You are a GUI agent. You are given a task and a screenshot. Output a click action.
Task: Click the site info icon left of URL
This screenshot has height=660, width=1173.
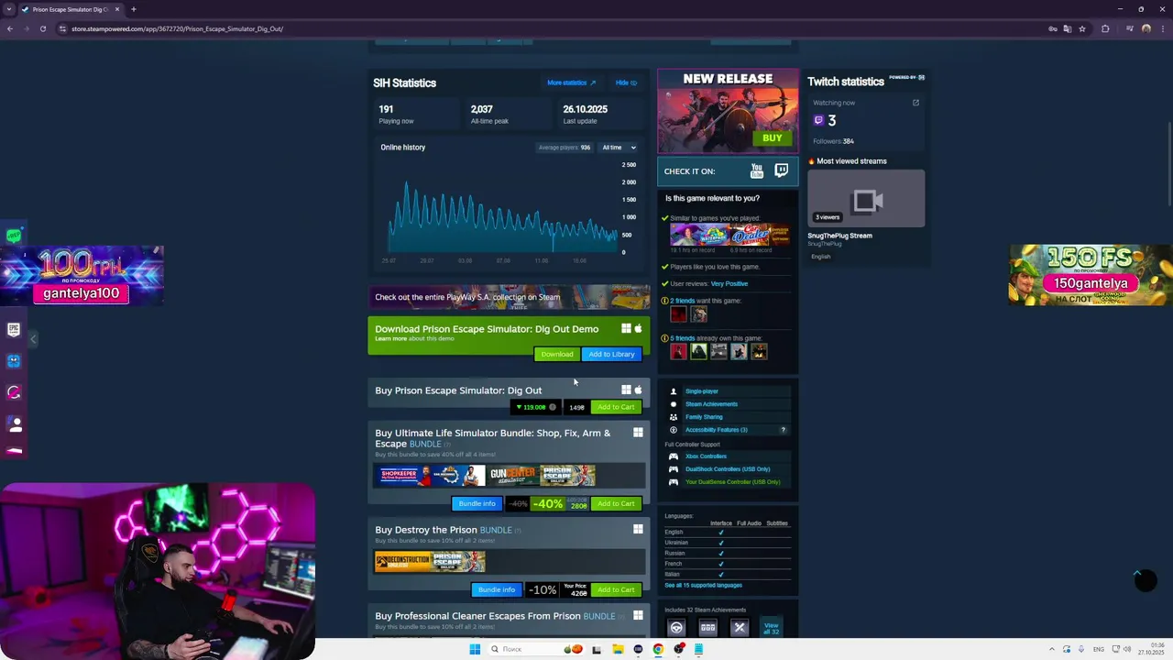[x=62, y=28]
